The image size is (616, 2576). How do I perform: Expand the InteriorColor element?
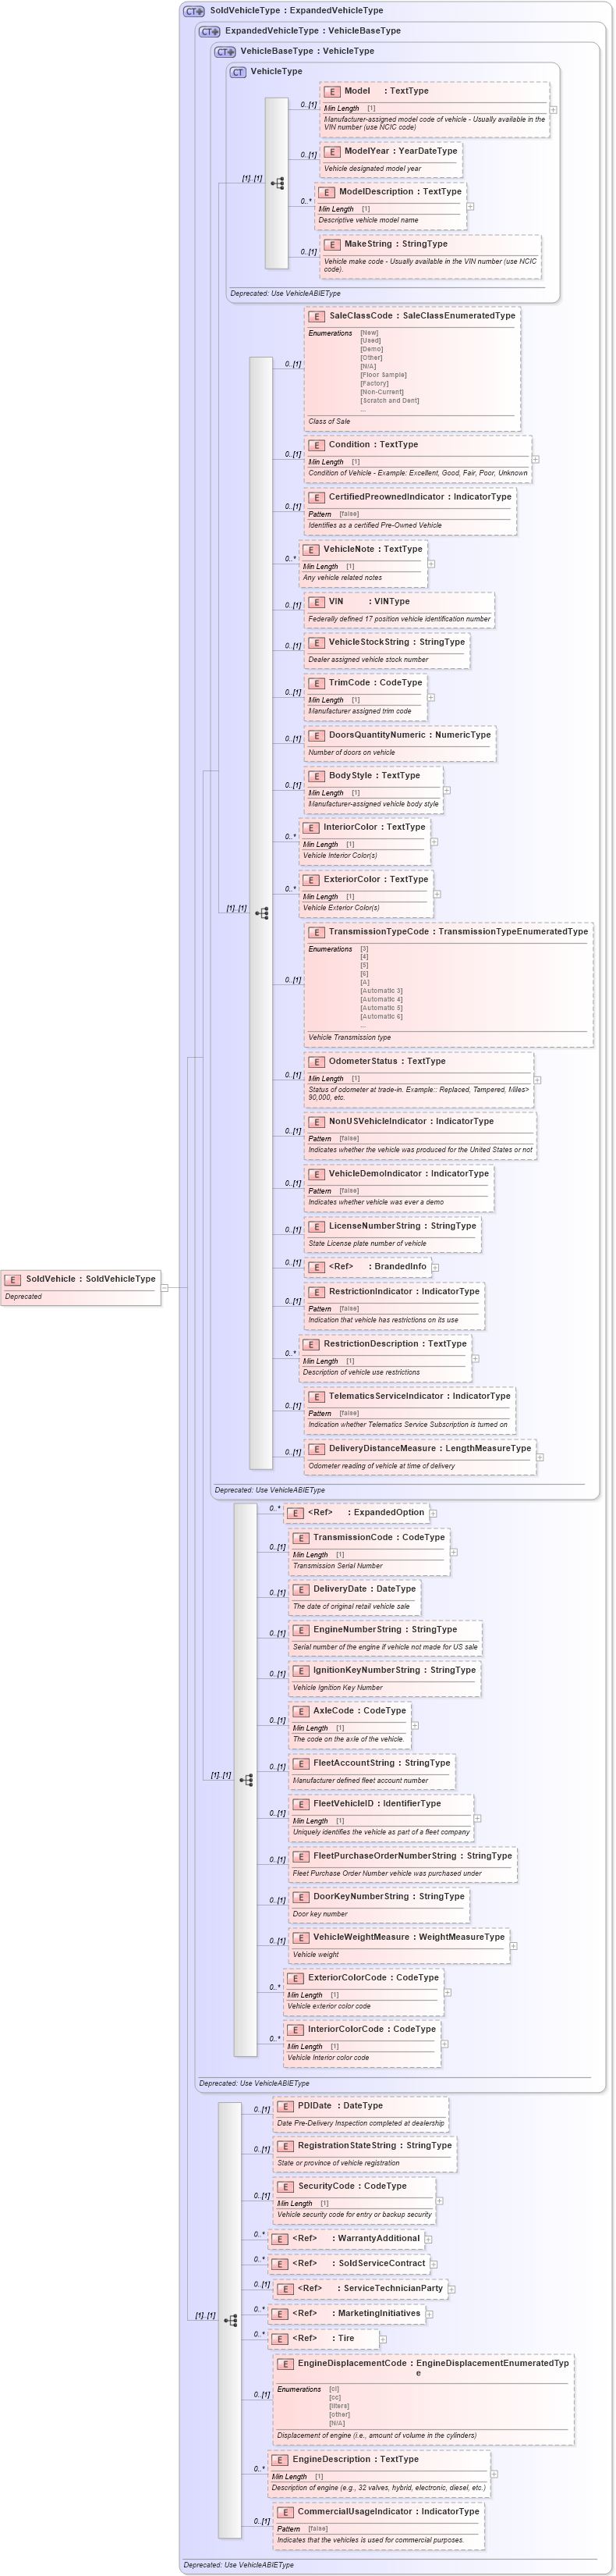click(434, 842)
